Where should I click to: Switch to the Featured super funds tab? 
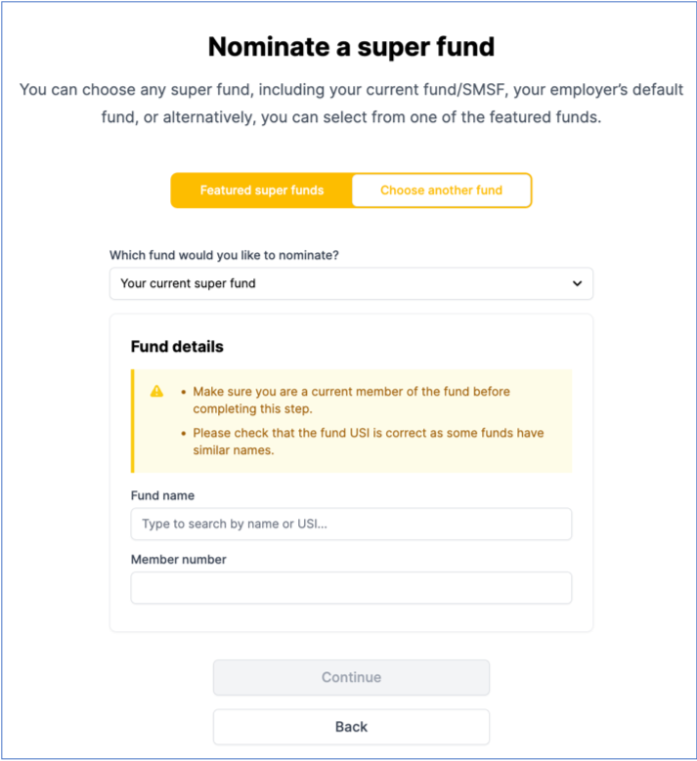coord(261,190)
